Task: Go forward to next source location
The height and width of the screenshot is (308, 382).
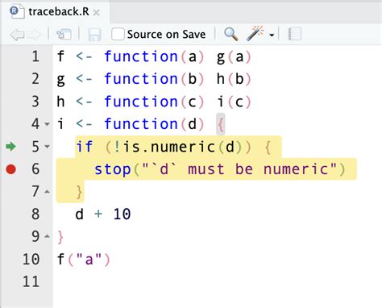Action: [x=34, y=35]
